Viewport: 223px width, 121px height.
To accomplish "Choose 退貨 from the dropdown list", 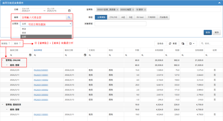I will pyautogui.click(x=24, y=33).
